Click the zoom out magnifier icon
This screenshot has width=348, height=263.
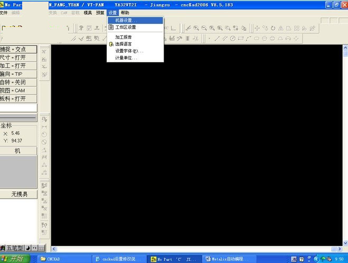204,28
